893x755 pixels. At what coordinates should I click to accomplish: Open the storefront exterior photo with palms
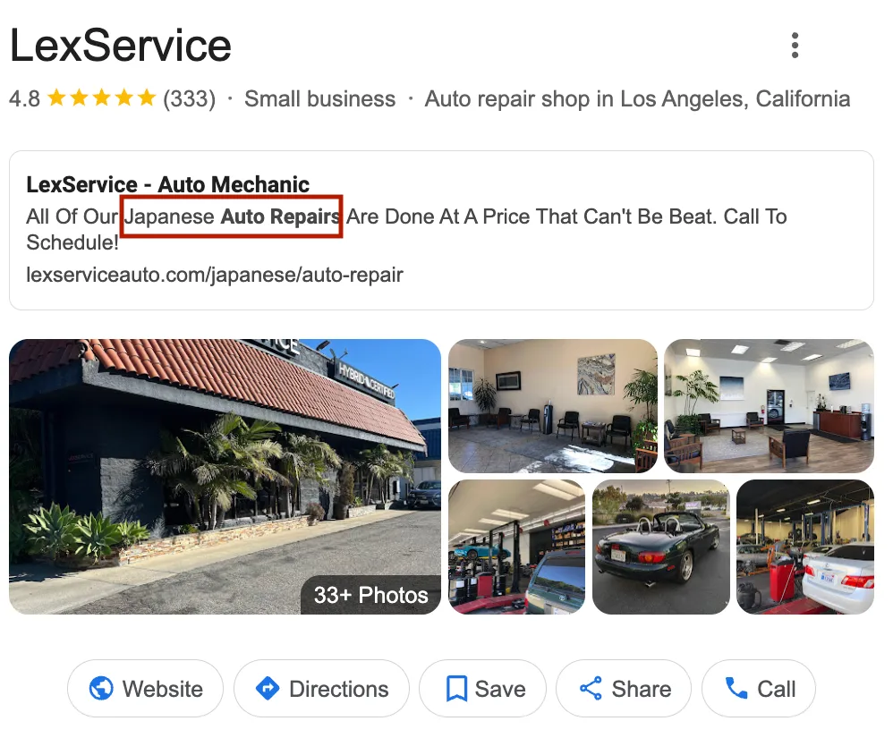tap(225, 477)
